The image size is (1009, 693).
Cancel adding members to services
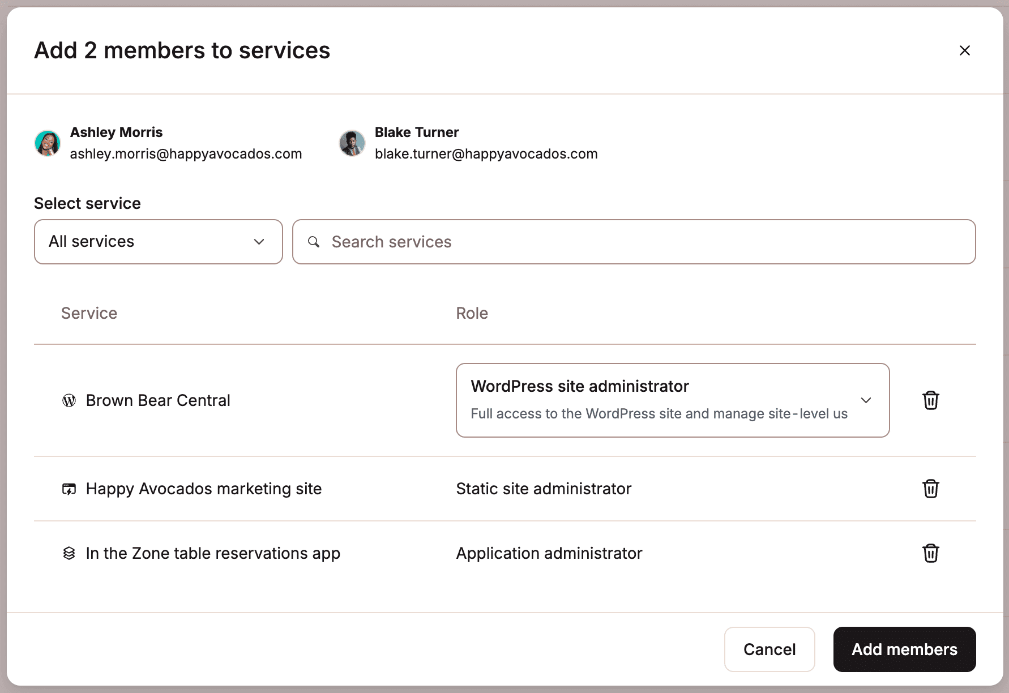click(769, 649)
